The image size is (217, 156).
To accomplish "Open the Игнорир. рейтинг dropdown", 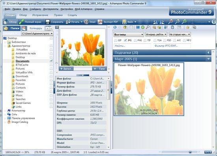I will click(x=156, y=34).
